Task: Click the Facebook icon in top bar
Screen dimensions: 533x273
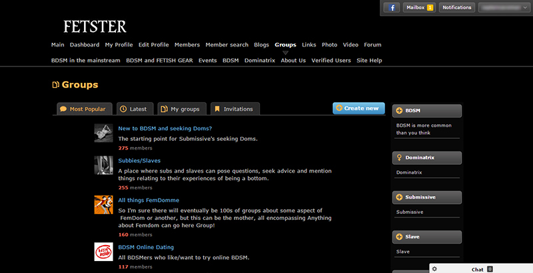Action: (x=391, y=7)
